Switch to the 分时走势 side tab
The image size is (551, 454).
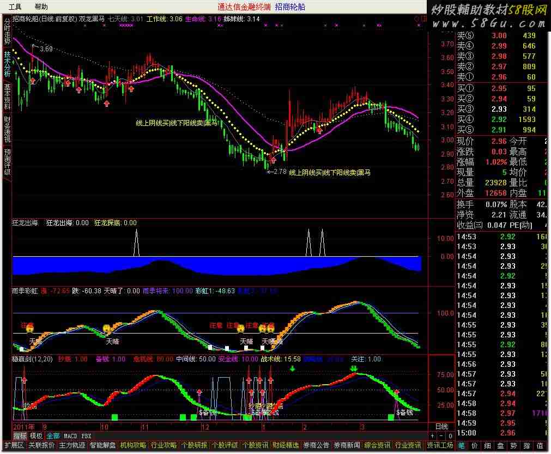[x=7, y=32]
